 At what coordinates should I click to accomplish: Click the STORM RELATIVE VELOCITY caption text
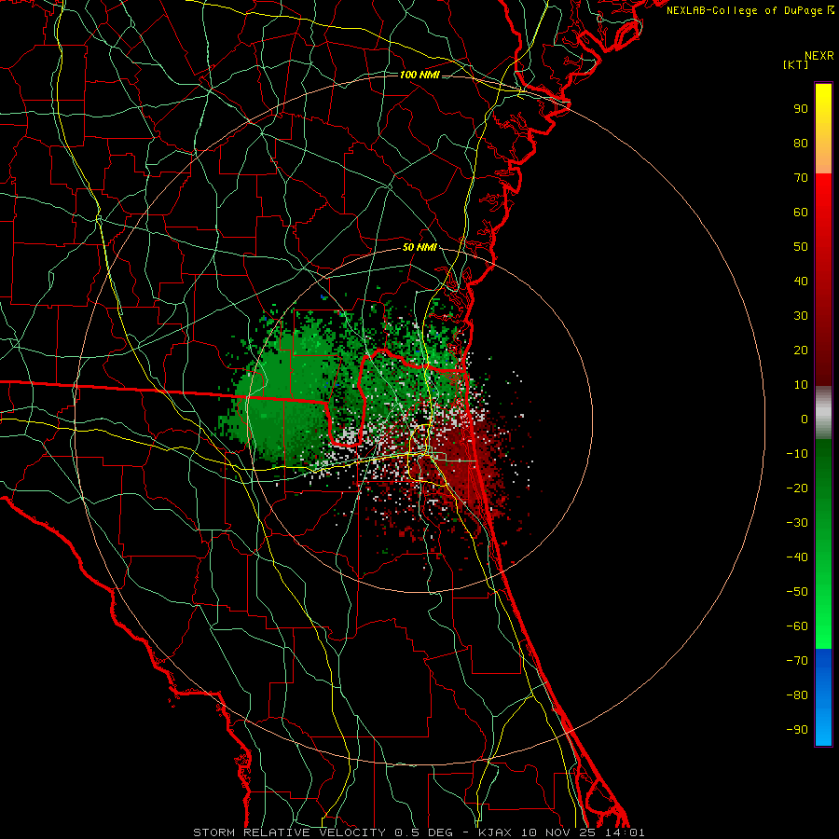pyautogui.click(x=289, y=832)
